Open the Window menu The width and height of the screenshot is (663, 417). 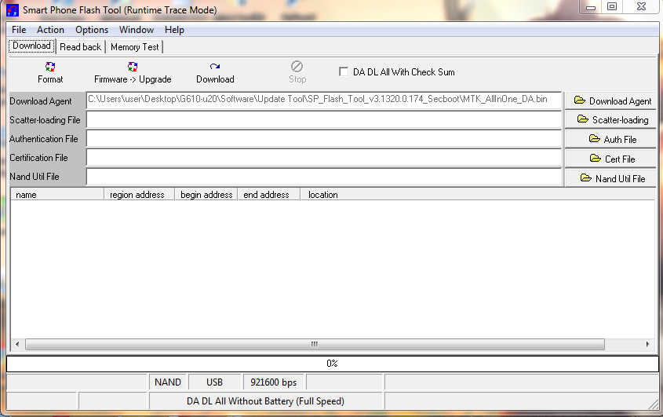pyautogui.click(x=137, y=30)
